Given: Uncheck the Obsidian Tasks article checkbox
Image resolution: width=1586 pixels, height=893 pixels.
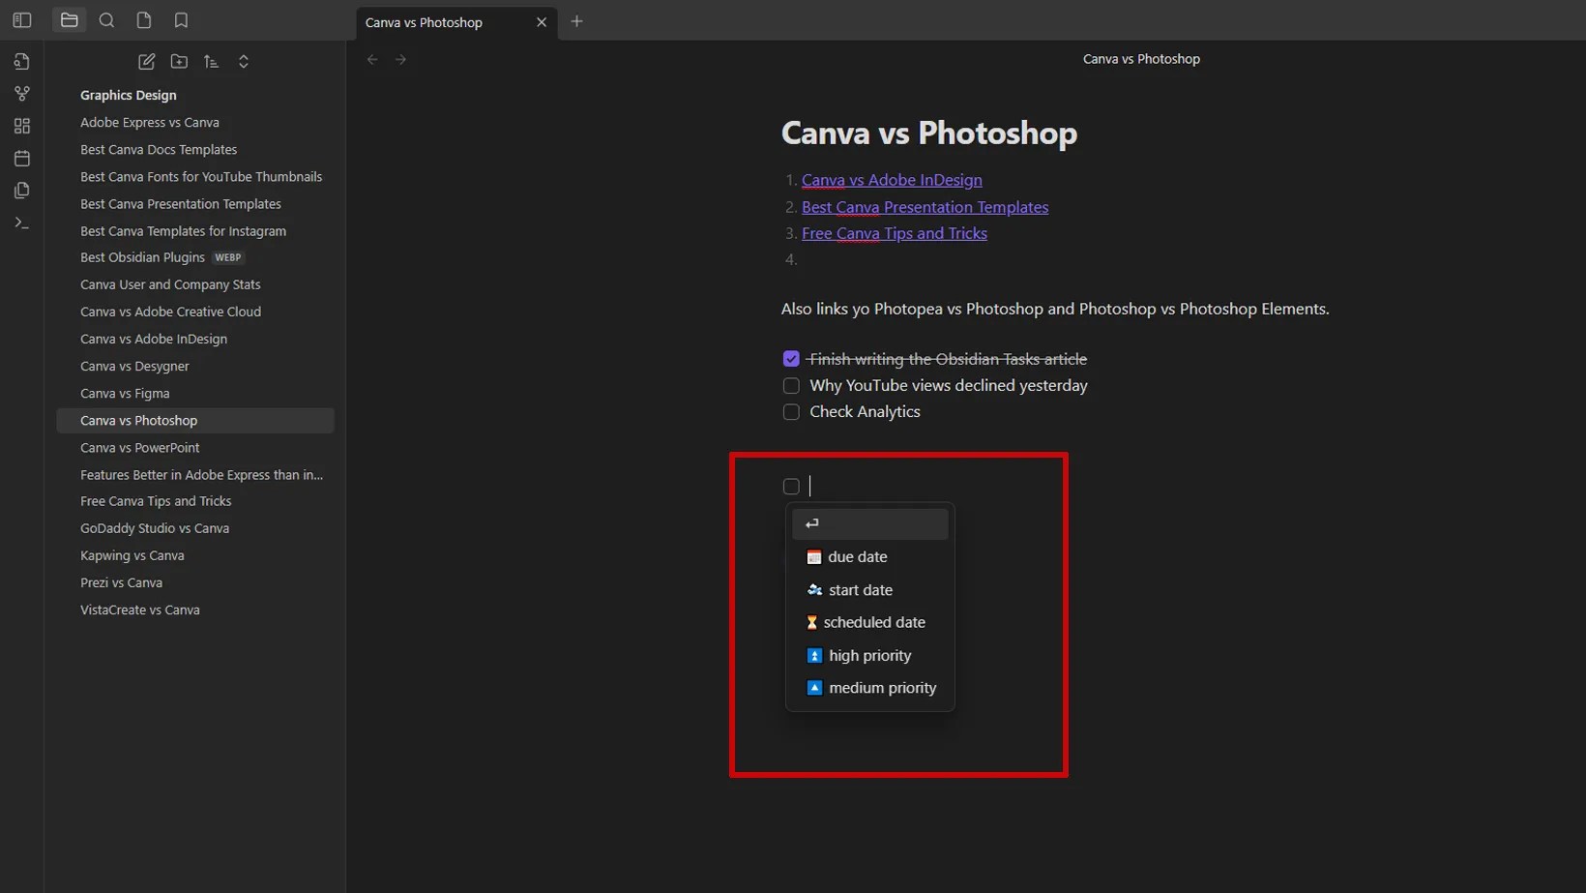Looking at the screenshot, I should tap(791, 359).
